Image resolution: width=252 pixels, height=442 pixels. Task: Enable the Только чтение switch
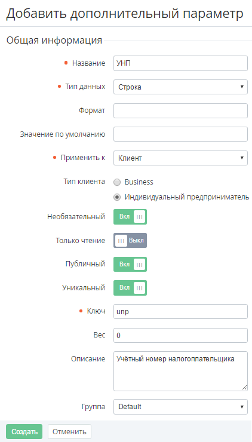click(x=130, y=241)
